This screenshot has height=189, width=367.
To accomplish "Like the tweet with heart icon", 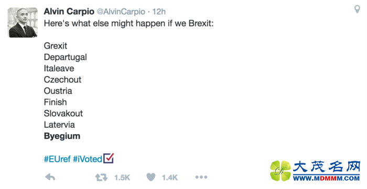I will 151,177.
